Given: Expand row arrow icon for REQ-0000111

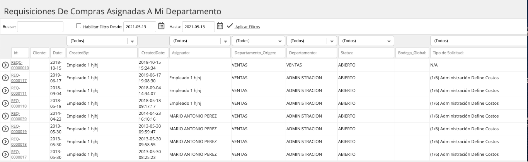Looking at the screenshot, I should click(5, 90).
